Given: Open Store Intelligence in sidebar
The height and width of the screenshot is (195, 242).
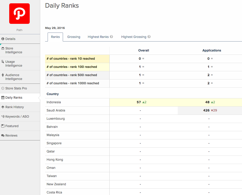Looking at the screenshot, I should pos(20,50).
